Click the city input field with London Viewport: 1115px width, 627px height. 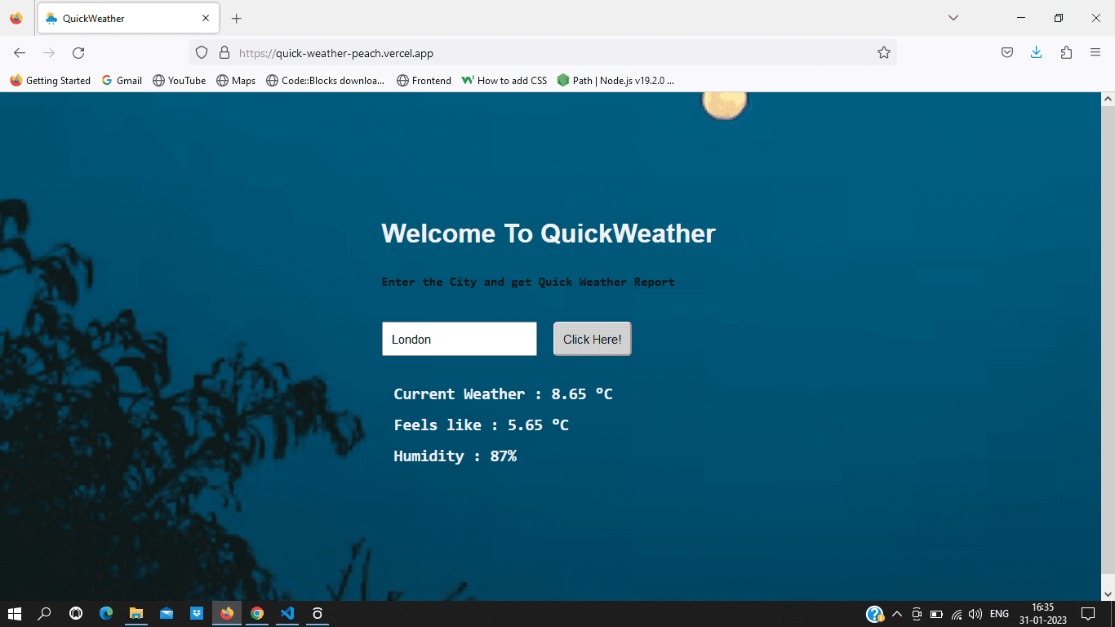click(x=459, y=339)
